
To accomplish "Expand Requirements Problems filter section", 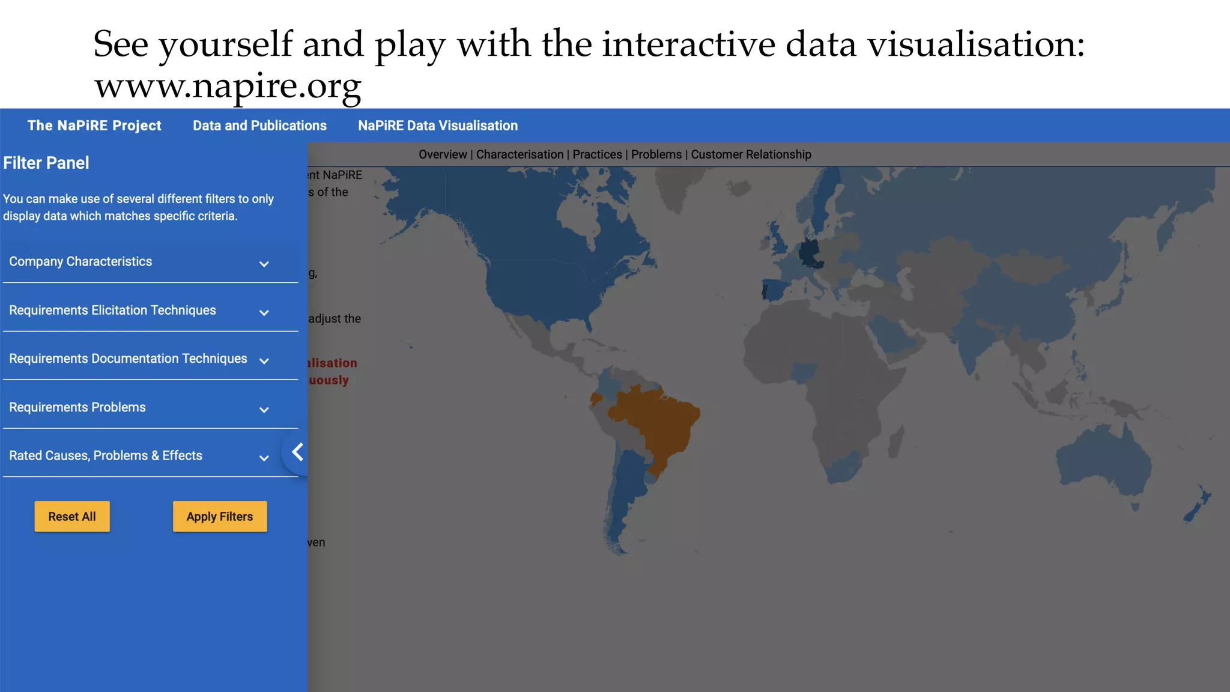I will (x=150, y=408).
